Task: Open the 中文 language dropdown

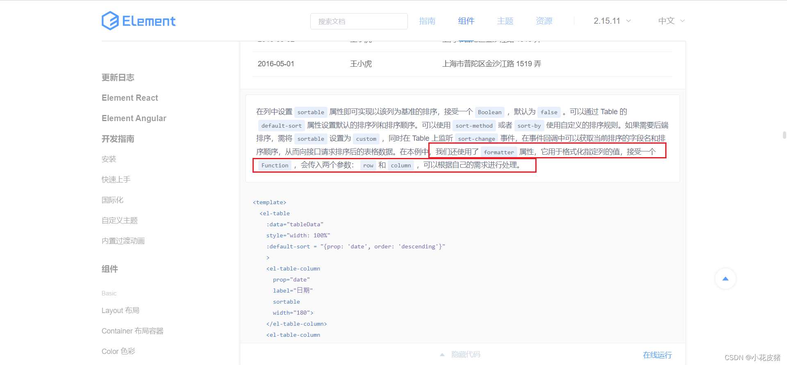Action: click(671, 21)
